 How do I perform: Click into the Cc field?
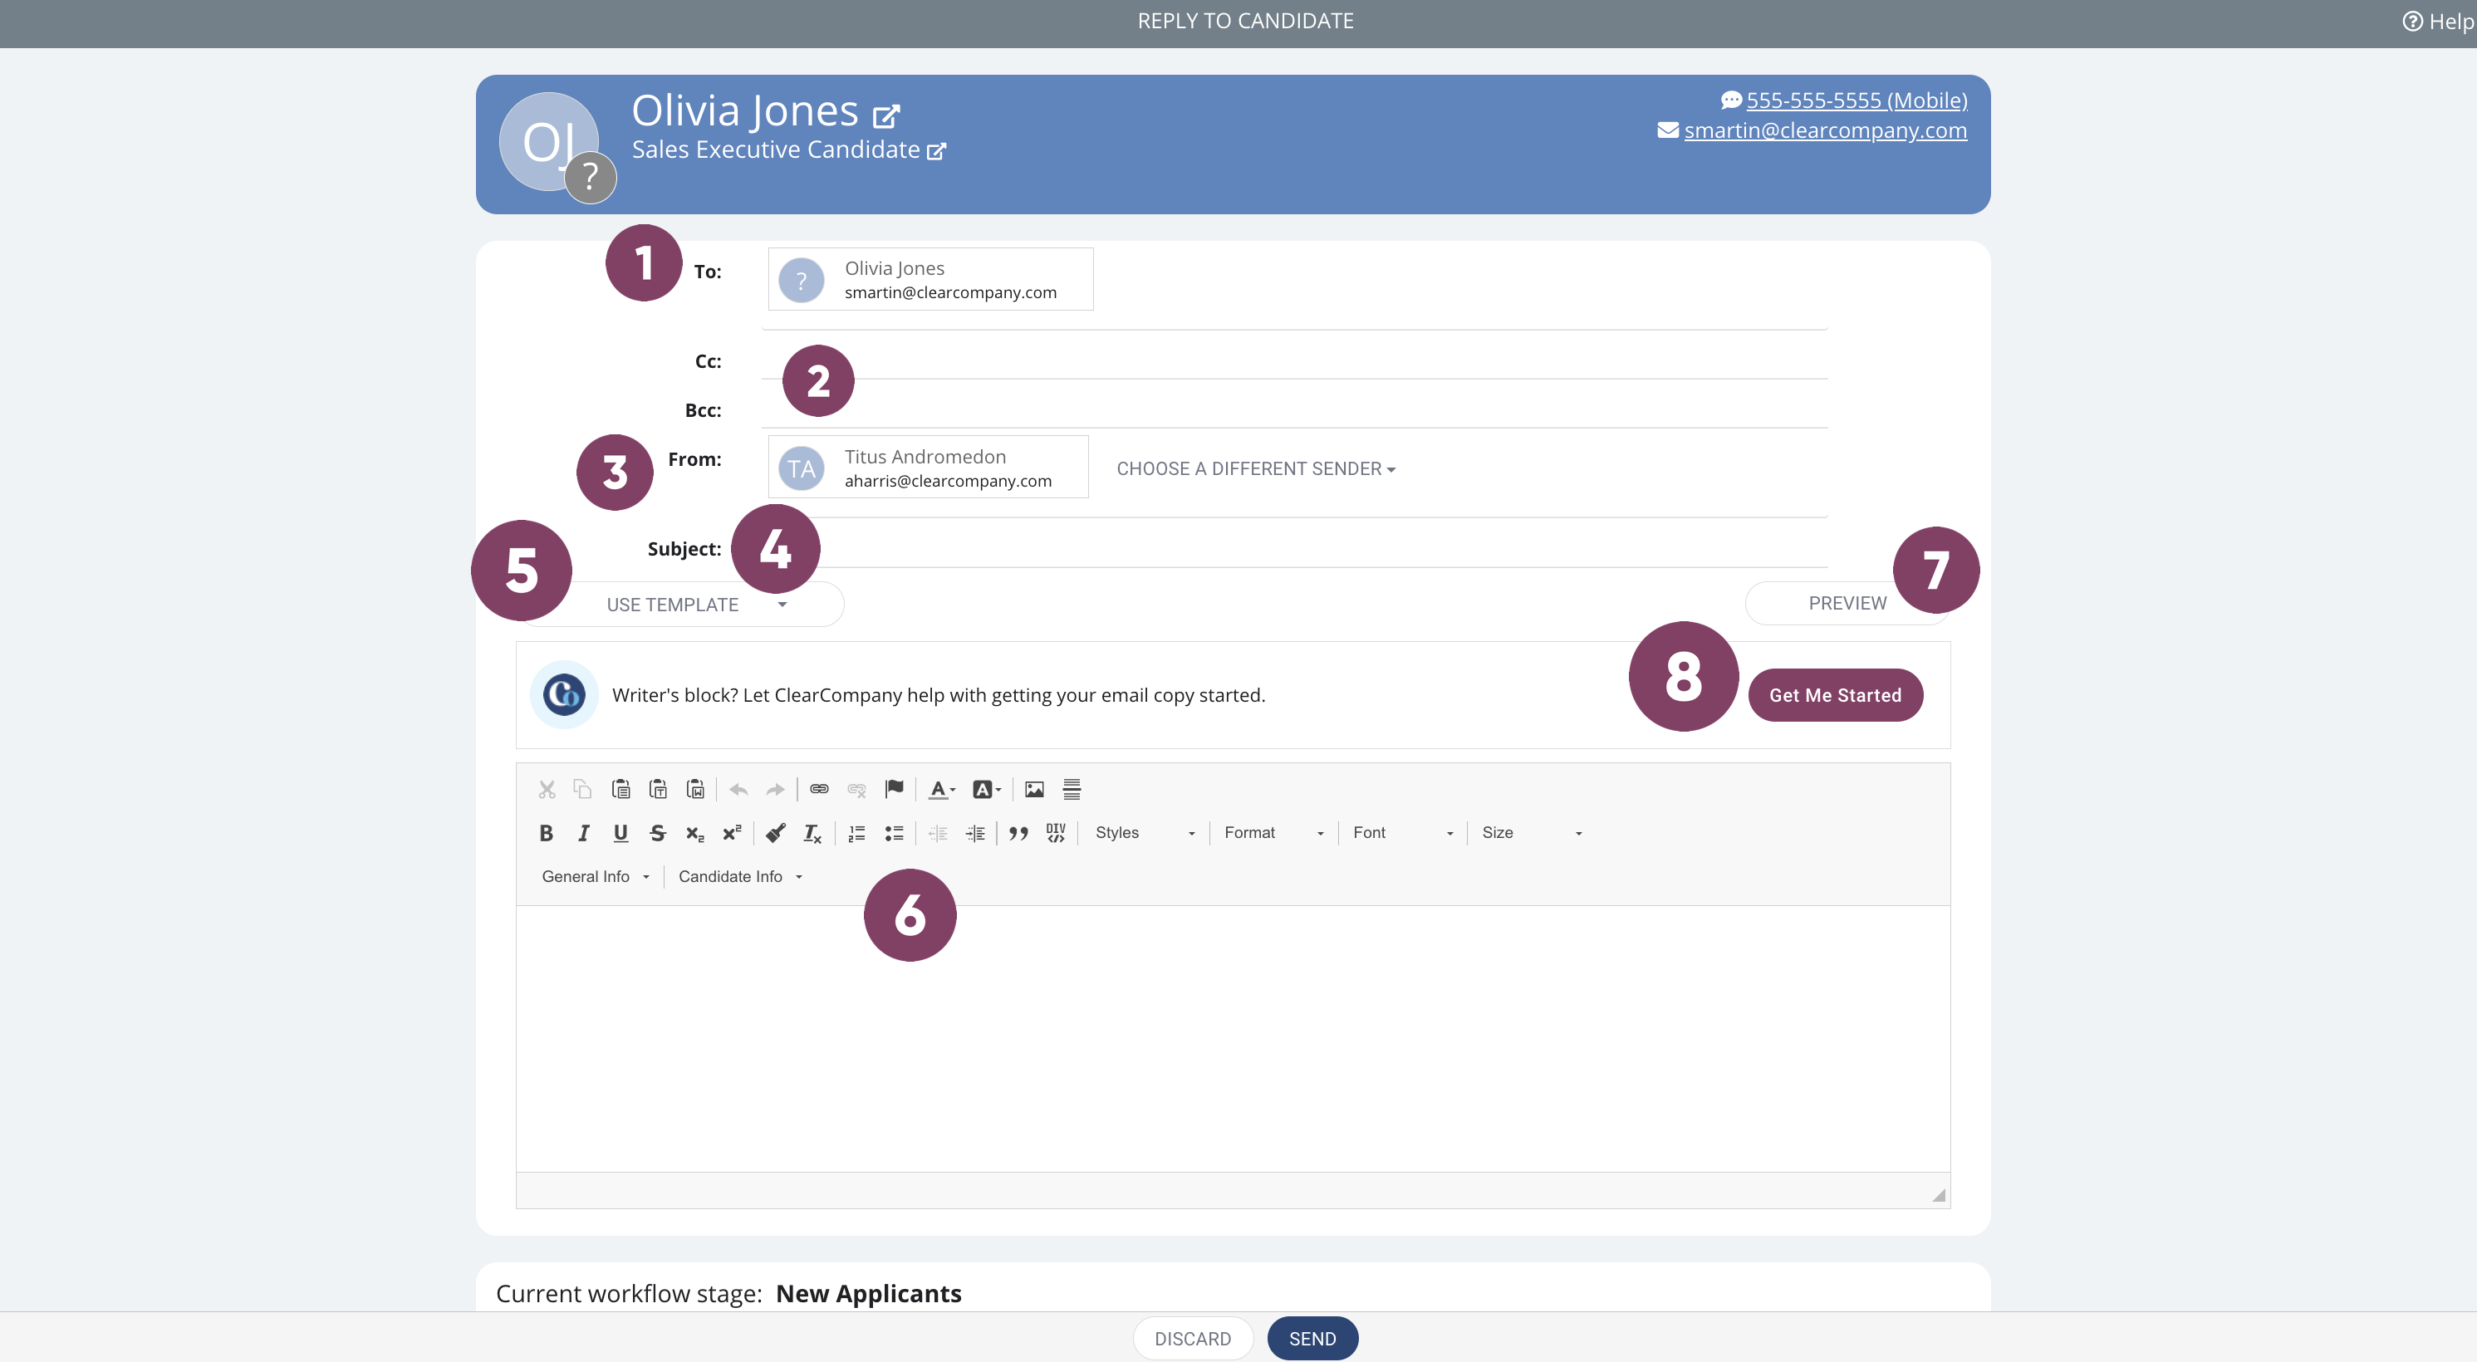(1293, 360)
